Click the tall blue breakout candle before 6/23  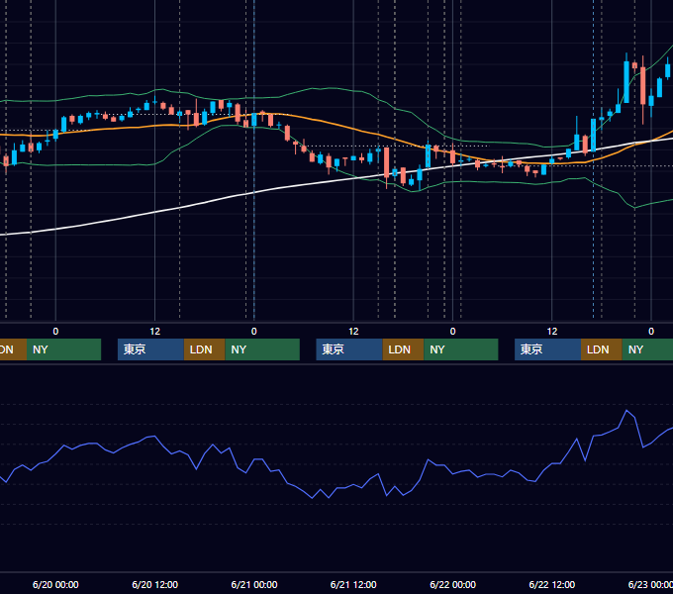(626, 81)
